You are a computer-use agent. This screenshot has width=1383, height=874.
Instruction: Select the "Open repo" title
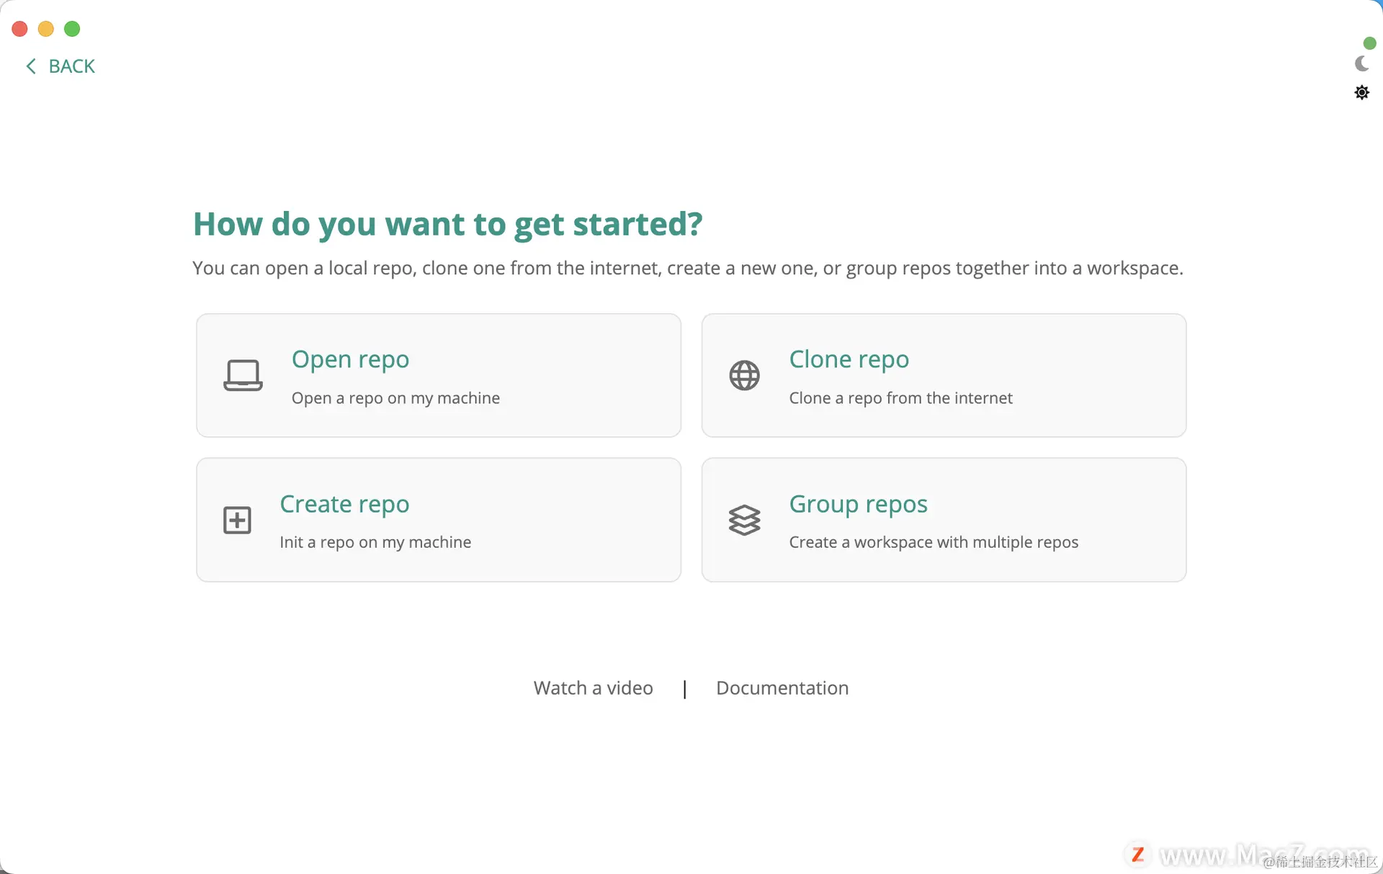pos(350,359)
